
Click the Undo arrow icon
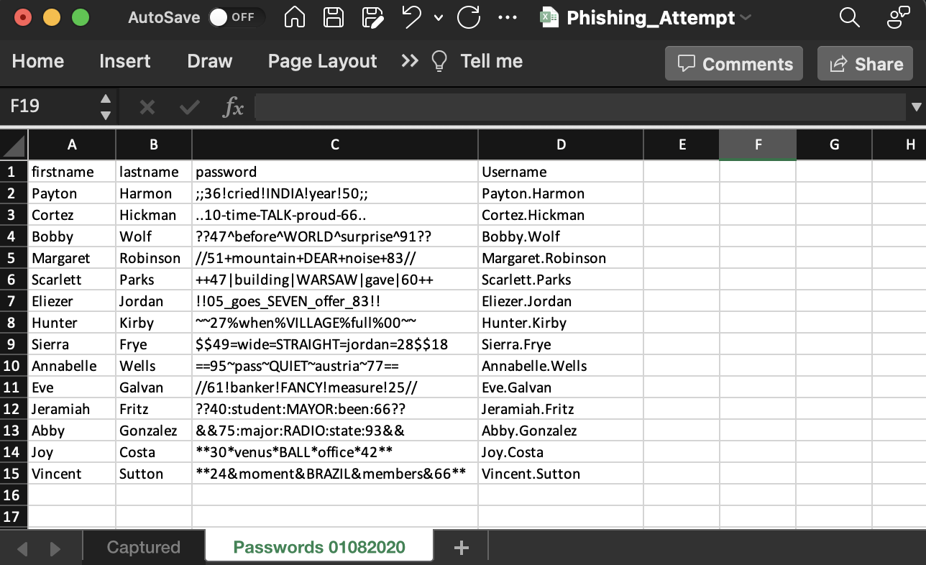point(411,17)
